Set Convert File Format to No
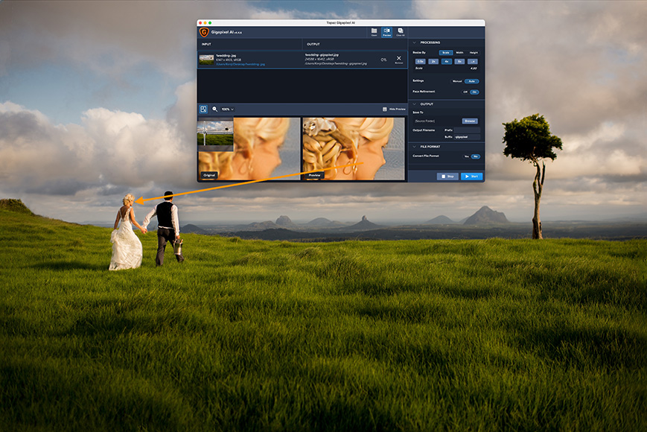The width and height of the screenshot is (647, 432). [475, 156]
